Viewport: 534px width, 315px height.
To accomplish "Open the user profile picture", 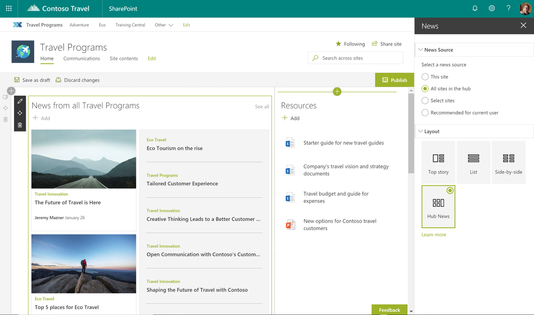I will point(525,9).
